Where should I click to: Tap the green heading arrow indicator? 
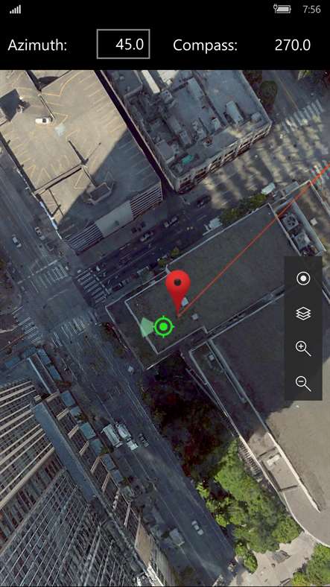click(x=146, y=327)
